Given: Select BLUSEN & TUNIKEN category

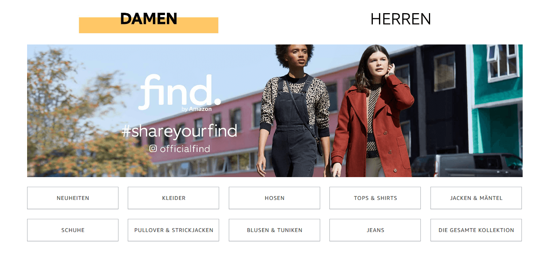Looking at the screenshot, I should pos(274,230).
